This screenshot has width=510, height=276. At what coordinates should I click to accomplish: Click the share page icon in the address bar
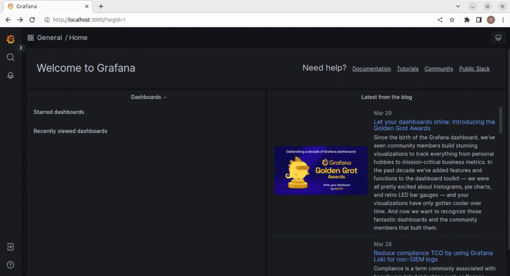tap(440, 20)
